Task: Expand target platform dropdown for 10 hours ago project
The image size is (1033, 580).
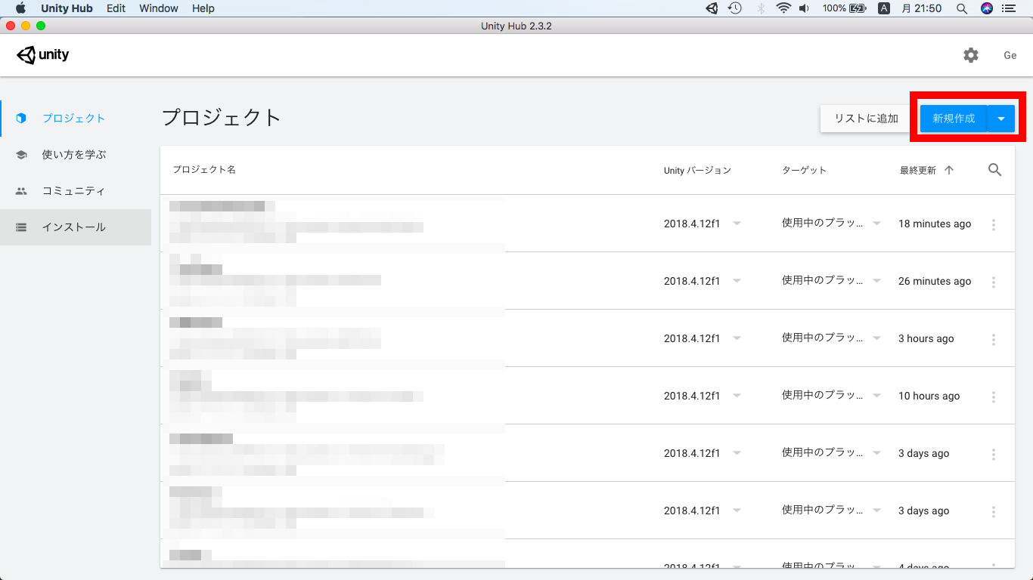Action: 876,396
